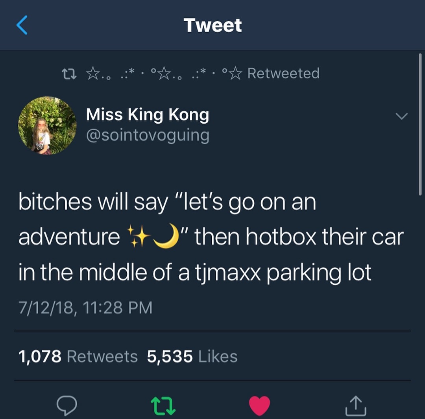Toggle the green retweet icon
The width and height of the screenshot is (425, 419).
(x=163, y=406)
